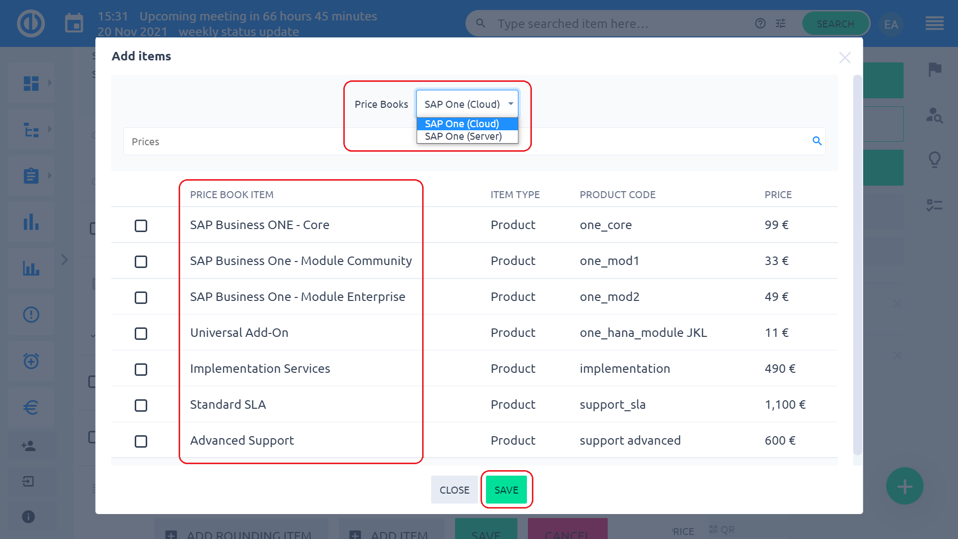958x539 pixels.
Task: Open info icon at sidebar bottom
Action: coord(28,517)
